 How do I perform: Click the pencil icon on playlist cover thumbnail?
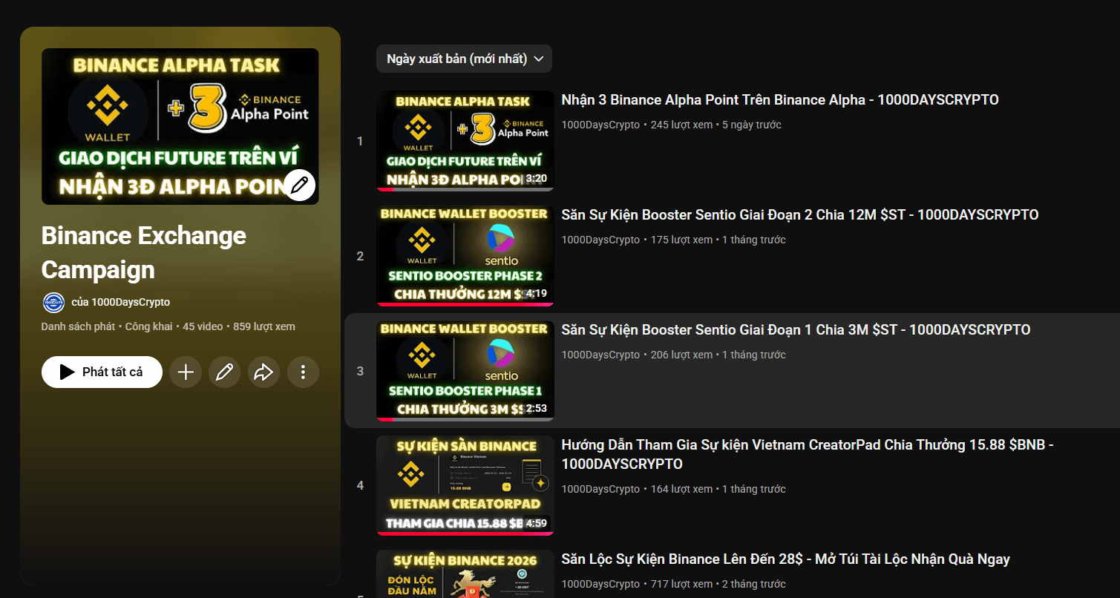[300, 185]
